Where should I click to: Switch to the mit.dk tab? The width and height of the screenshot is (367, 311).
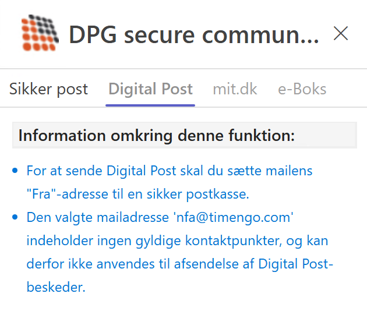[x=235, y=89]
